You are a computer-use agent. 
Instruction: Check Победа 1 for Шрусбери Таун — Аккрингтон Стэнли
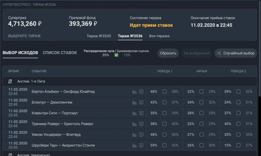tap(164, 145)
